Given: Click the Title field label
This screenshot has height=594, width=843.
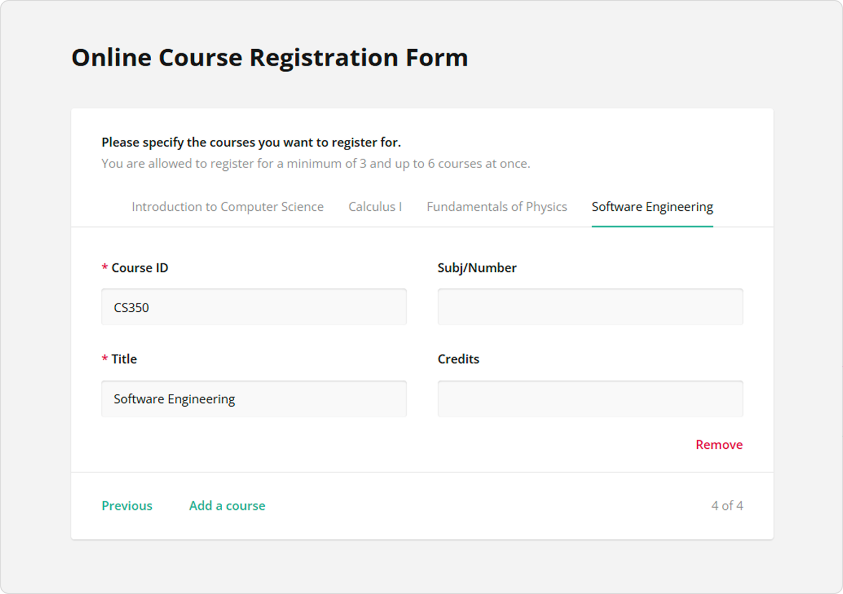Looking at the screenshot, I should pos(124,359).
